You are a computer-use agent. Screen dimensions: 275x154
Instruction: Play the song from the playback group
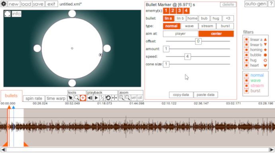point(96,98)
